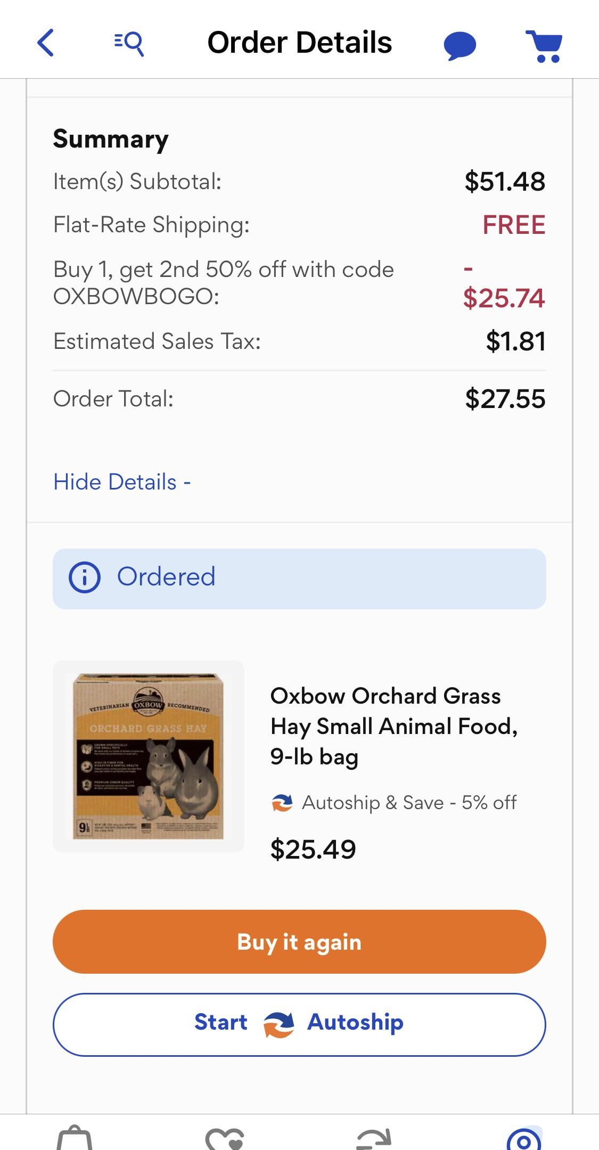Open the shopping bag tab in bottom bar

pyautogui.click(x=75, y=1138)
